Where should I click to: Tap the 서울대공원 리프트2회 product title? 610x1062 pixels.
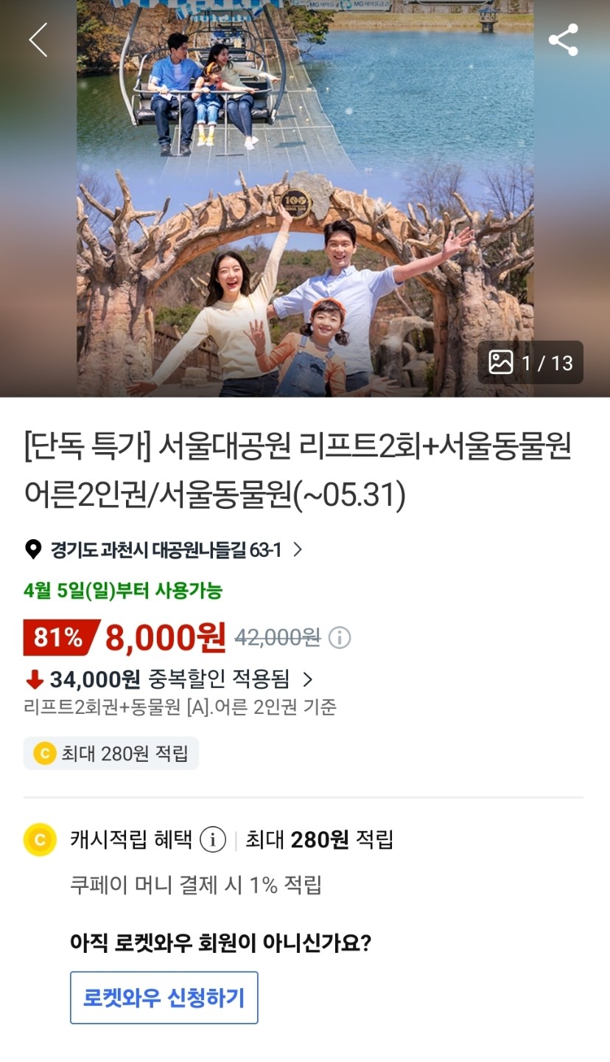pyautogui.click(x=298, y=472)
